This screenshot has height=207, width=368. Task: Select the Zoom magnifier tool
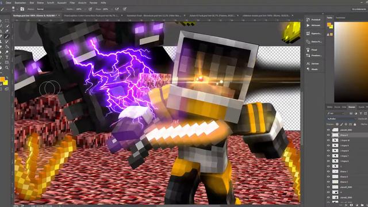click(x=7, y=68)
